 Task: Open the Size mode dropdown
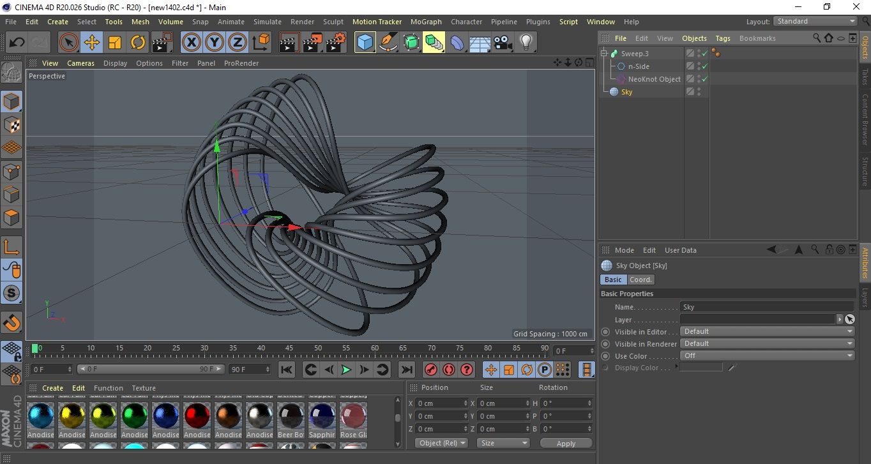pyautogui.click(x=504, y=443)
